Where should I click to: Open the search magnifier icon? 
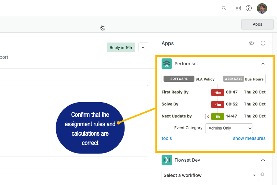pyautogui.click(x=224, y=8)
